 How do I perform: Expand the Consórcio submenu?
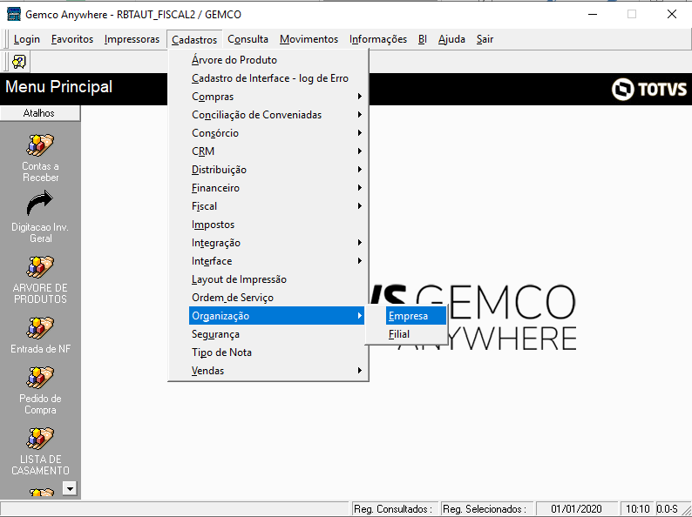[x=276, y=133]
